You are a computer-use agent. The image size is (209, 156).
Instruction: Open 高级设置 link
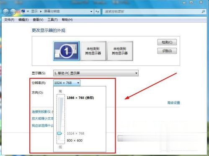click(173, 103)
